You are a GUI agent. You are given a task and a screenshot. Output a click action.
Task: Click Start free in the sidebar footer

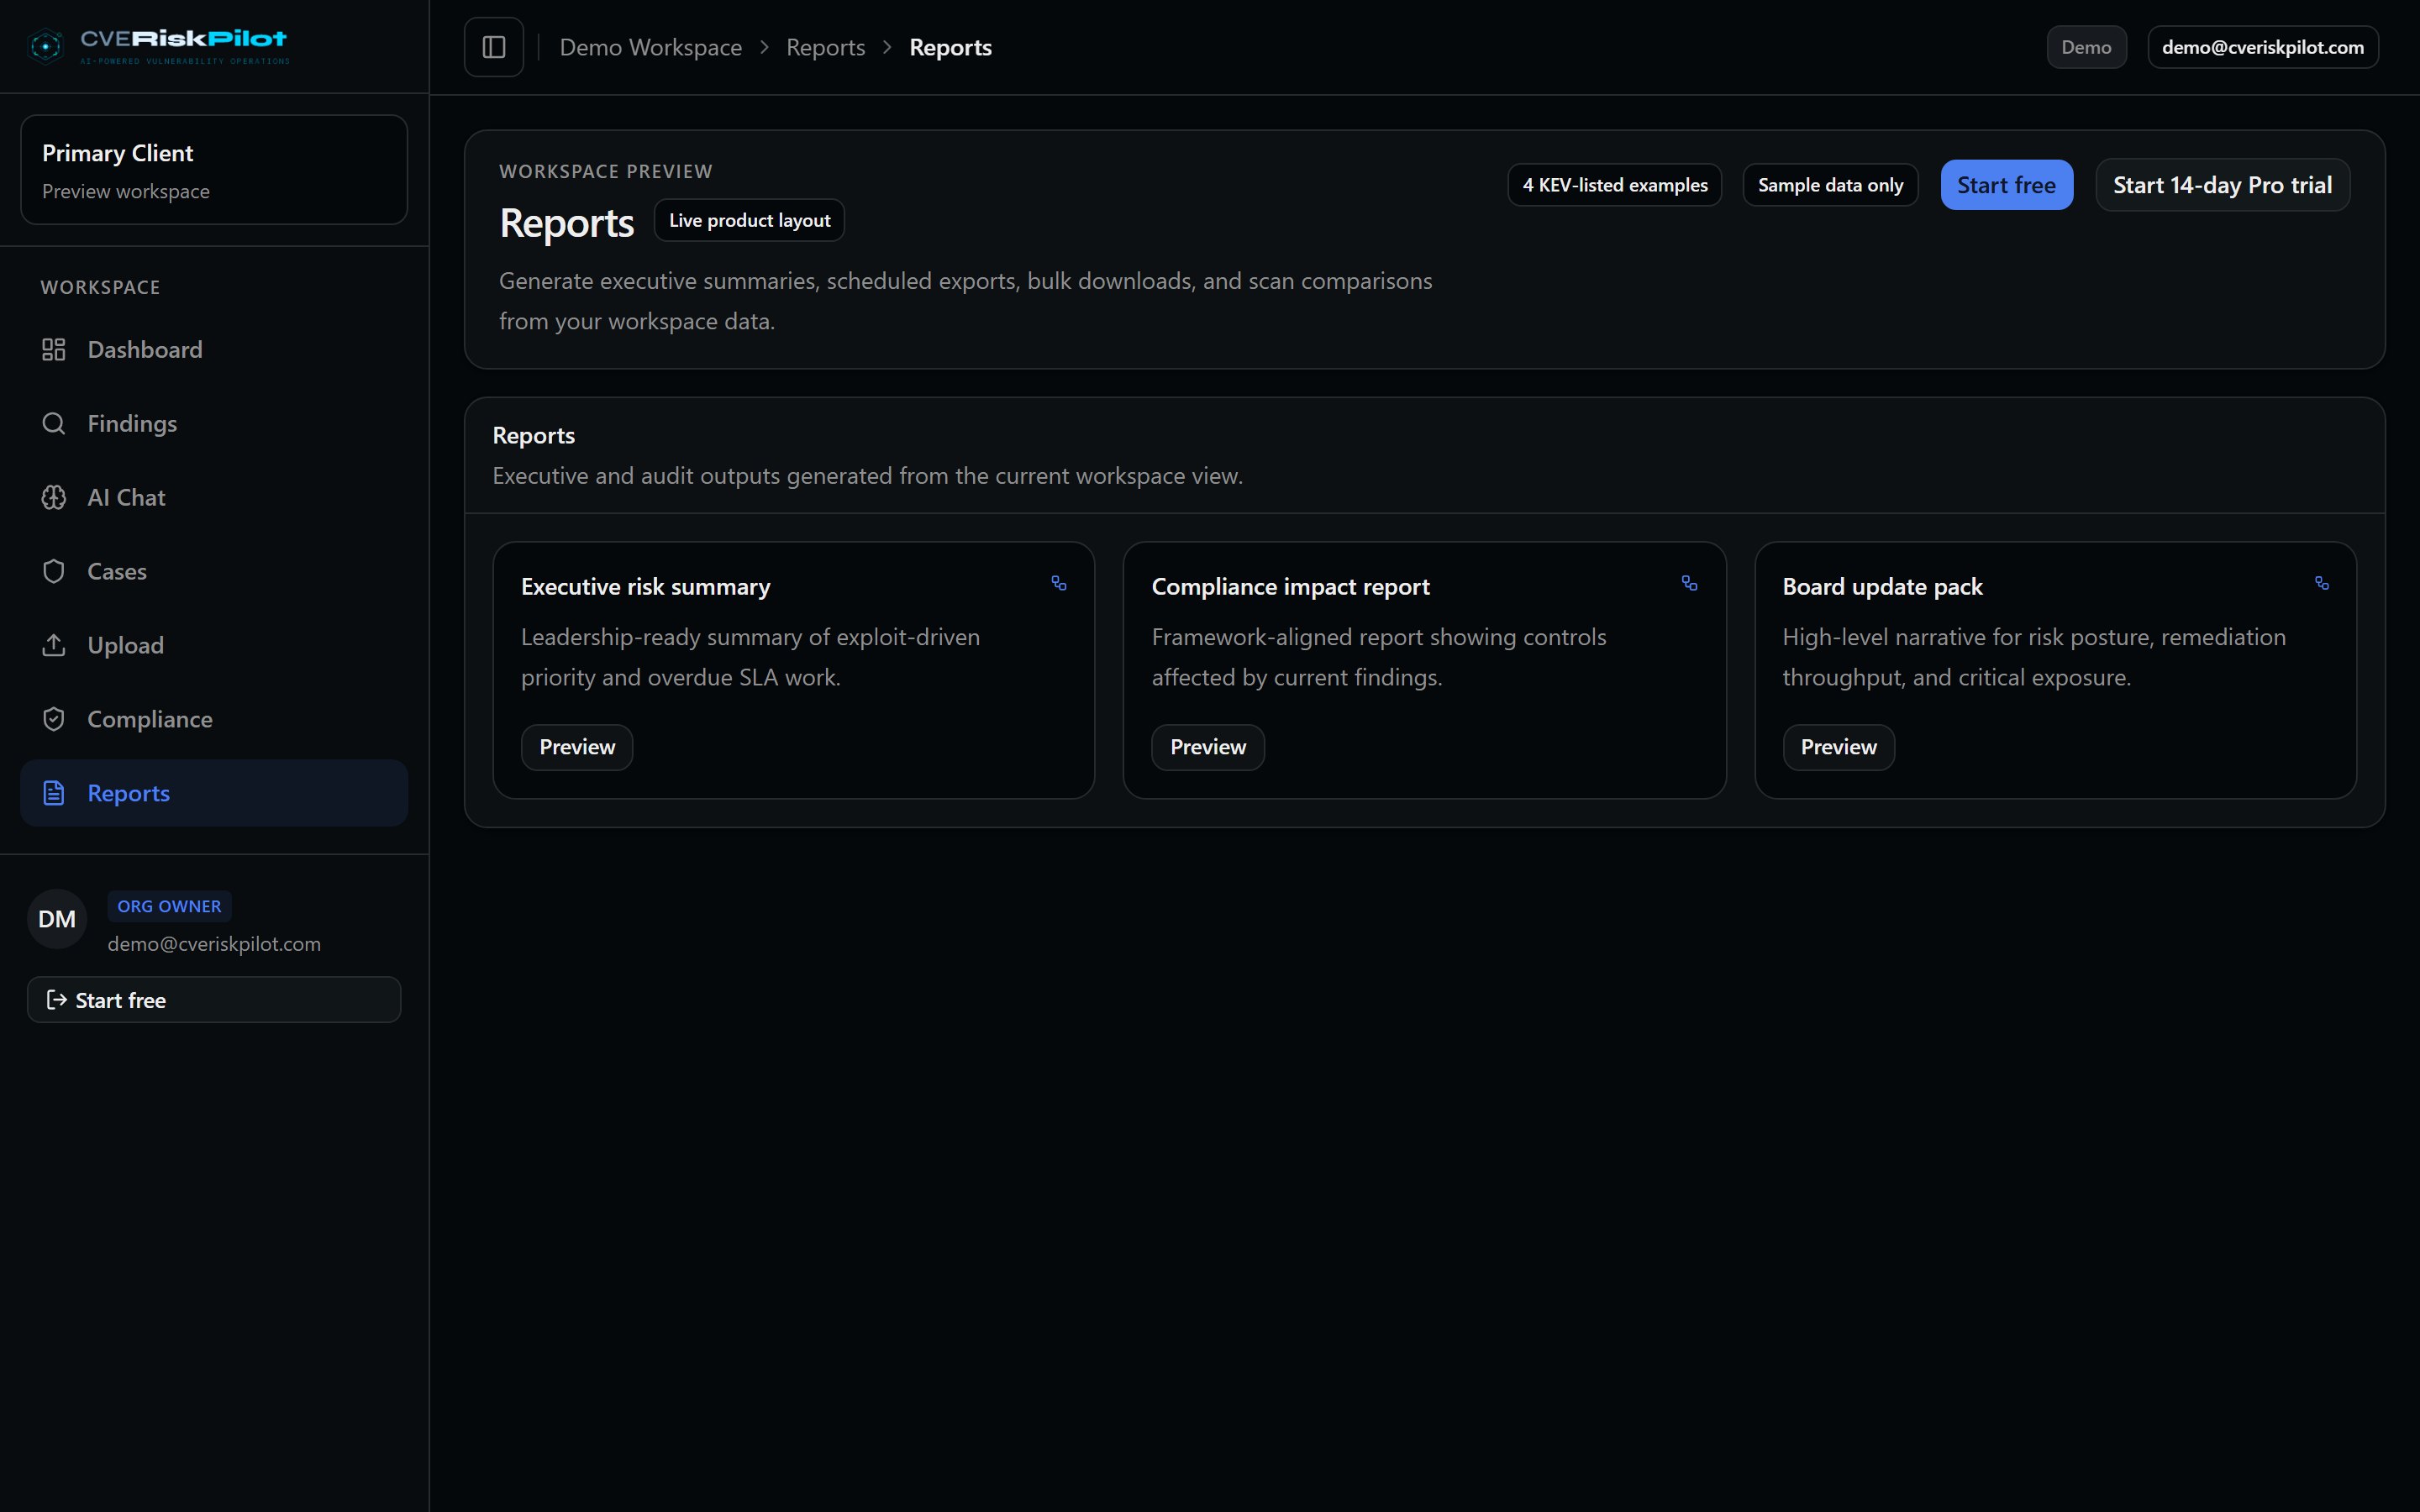214,1000
